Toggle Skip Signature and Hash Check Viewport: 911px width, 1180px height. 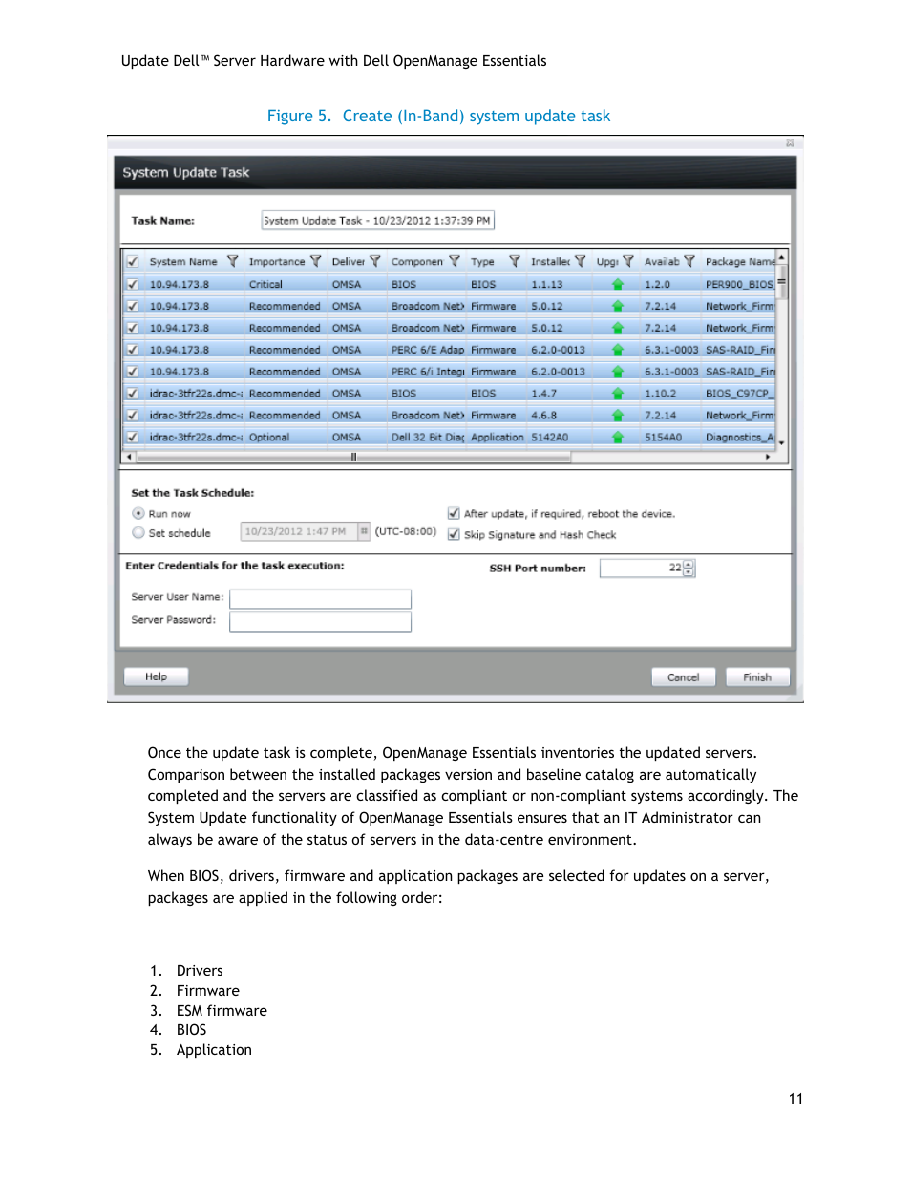[x=454, y=534]
